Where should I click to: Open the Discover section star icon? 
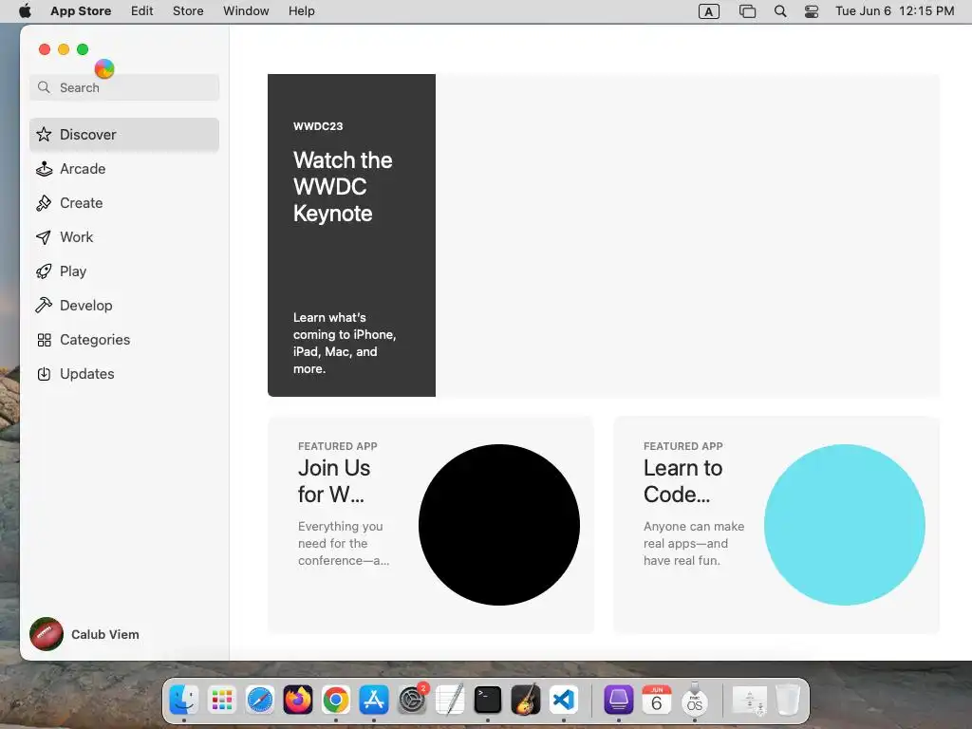point(44,135)
